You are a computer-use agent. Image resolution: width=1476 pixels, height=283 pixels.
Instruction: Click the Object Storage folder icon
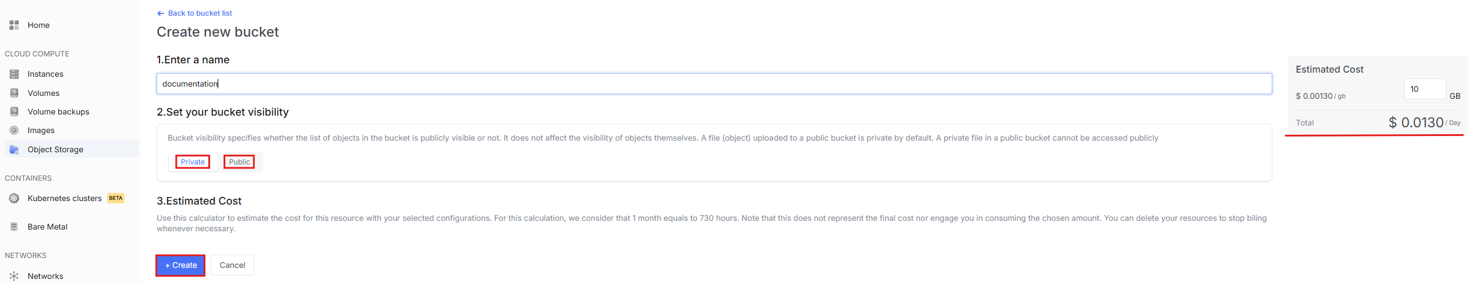[14, 149]
